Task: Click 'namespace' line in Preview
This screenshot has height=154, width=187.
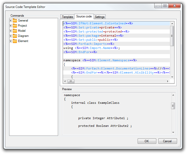Action: tap(72, 95)
